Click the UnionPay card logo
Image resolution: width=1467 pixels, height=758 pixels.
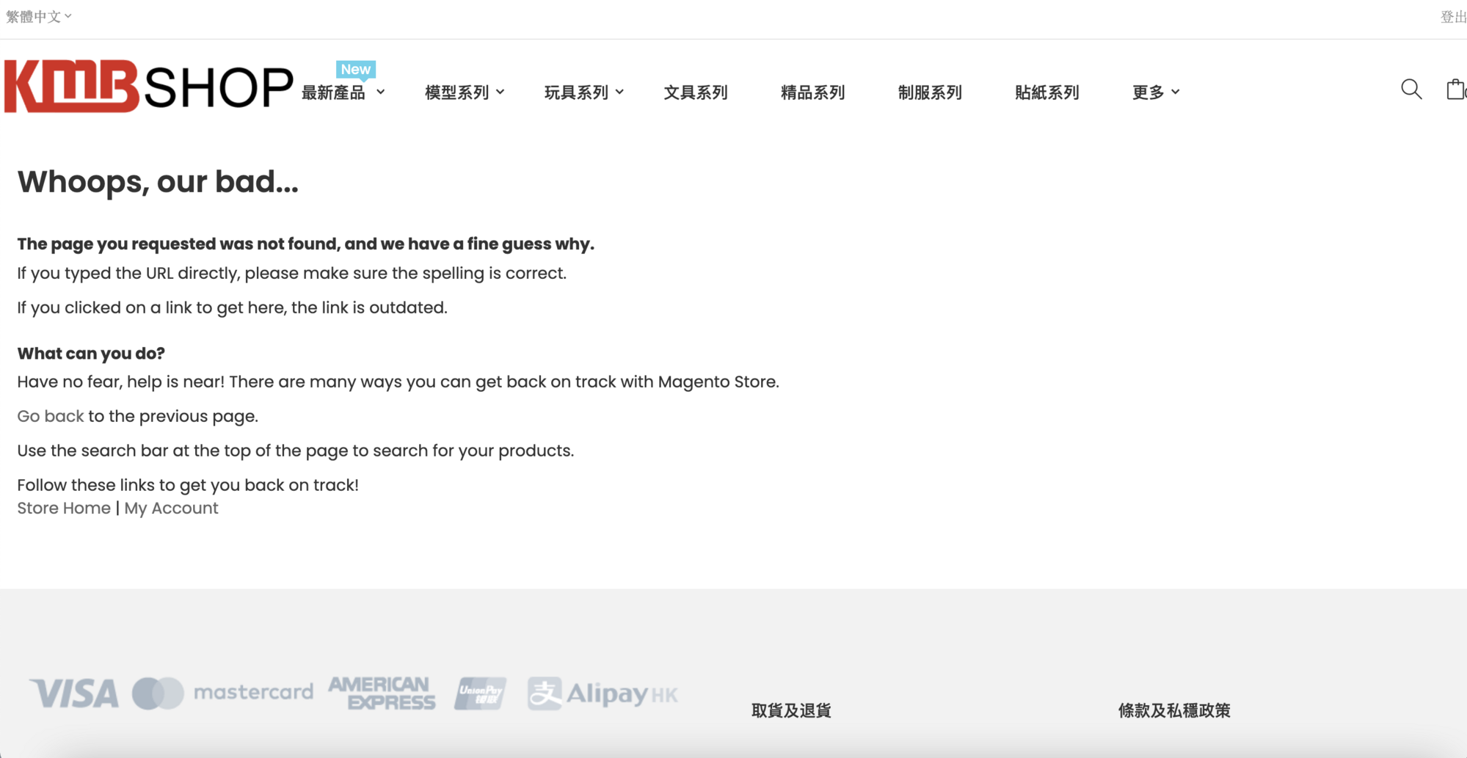point(480,693)
